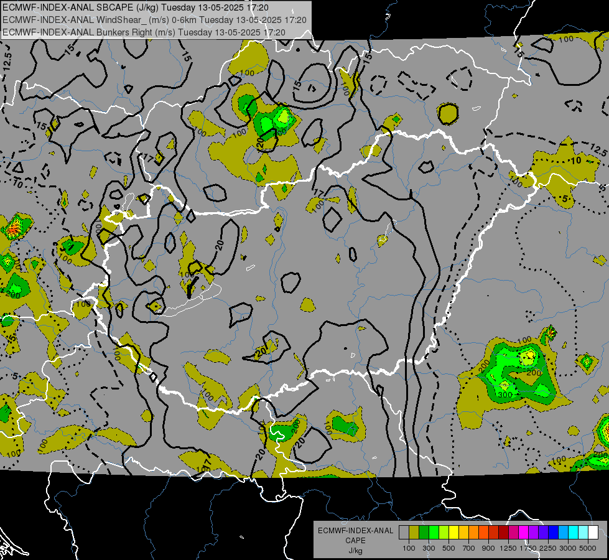The height and width of the screenshot is (560, 609).
Task: Select the olive swatch in CAPE legend
Action: [x=414, y=533]
